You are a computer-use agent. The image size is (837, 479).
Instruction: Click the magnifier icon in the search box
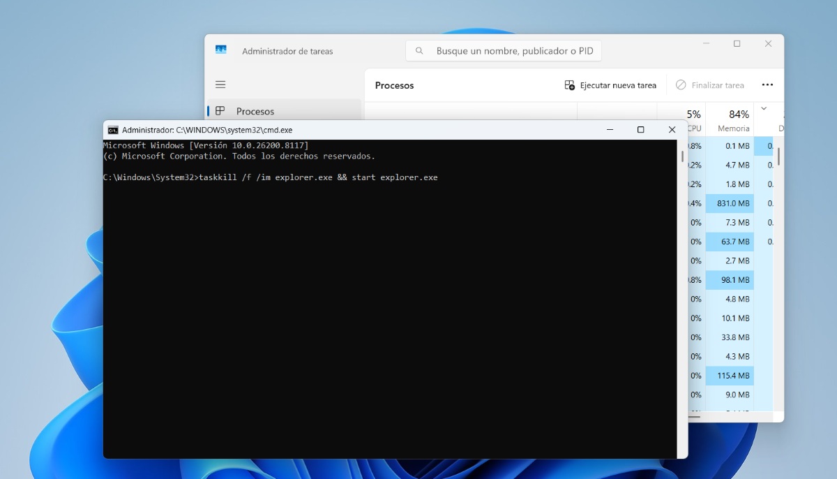[419, 51]
